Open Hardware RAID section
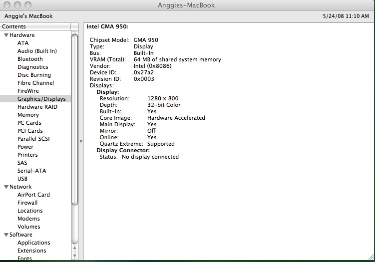Viewport: 375px width, 262px height. point(37,107)
